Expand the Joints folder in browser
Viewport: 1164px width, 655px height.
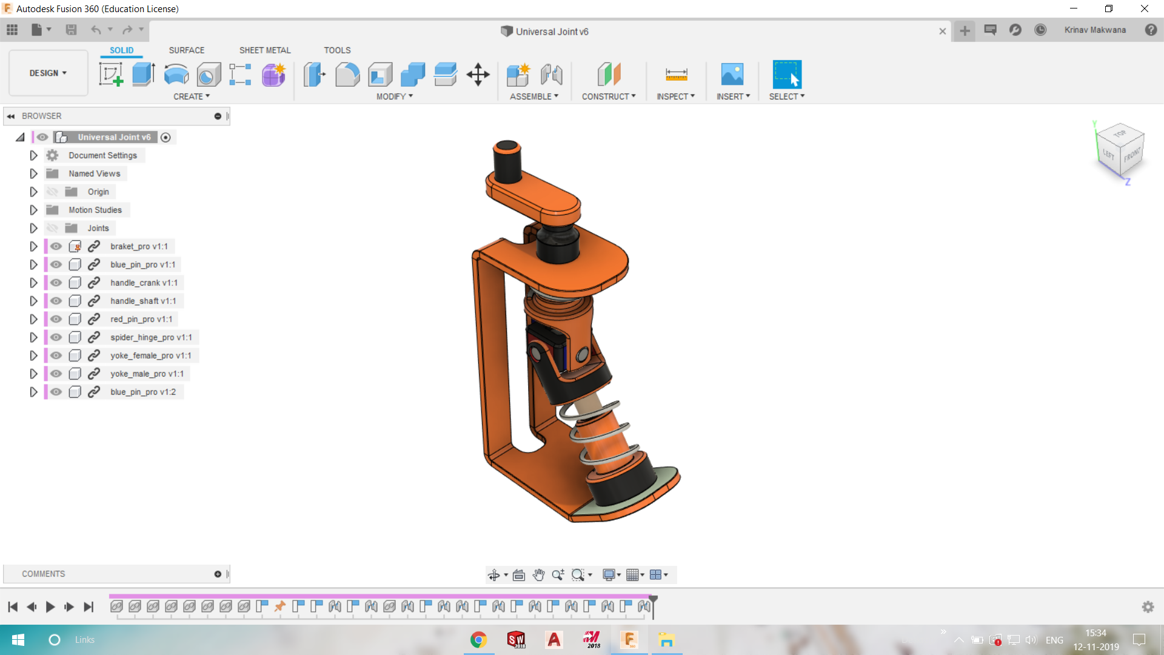tap(33, 228)
